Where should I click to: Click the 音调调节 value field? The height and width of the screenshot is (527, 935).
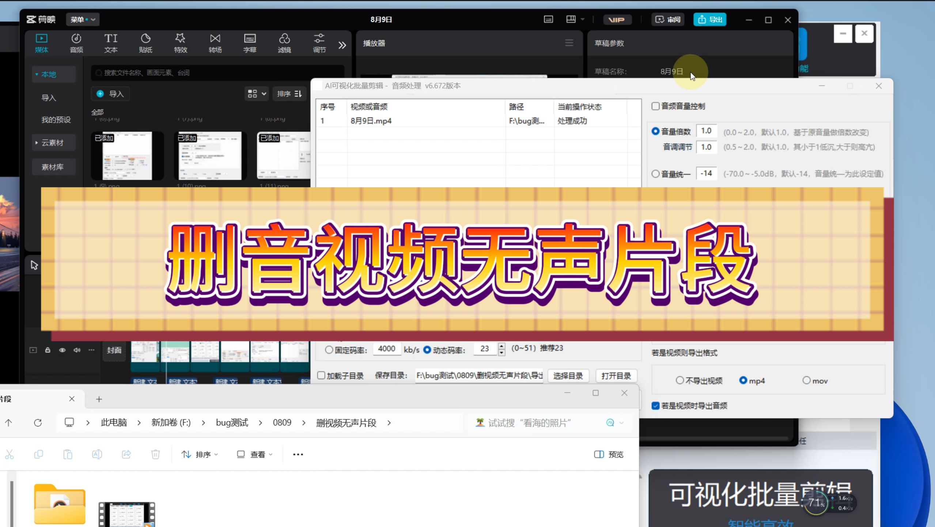[707, 147]
